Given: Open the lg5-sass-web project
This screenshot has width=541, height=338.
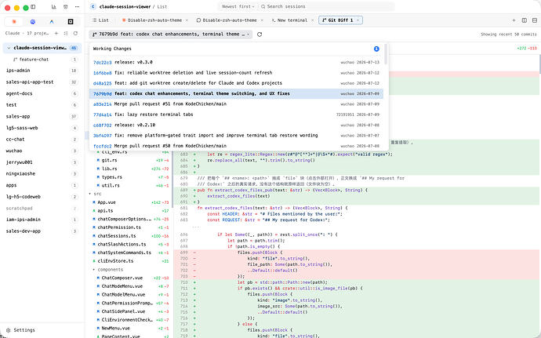Looking at the screenshot, I should coord(42,128).
